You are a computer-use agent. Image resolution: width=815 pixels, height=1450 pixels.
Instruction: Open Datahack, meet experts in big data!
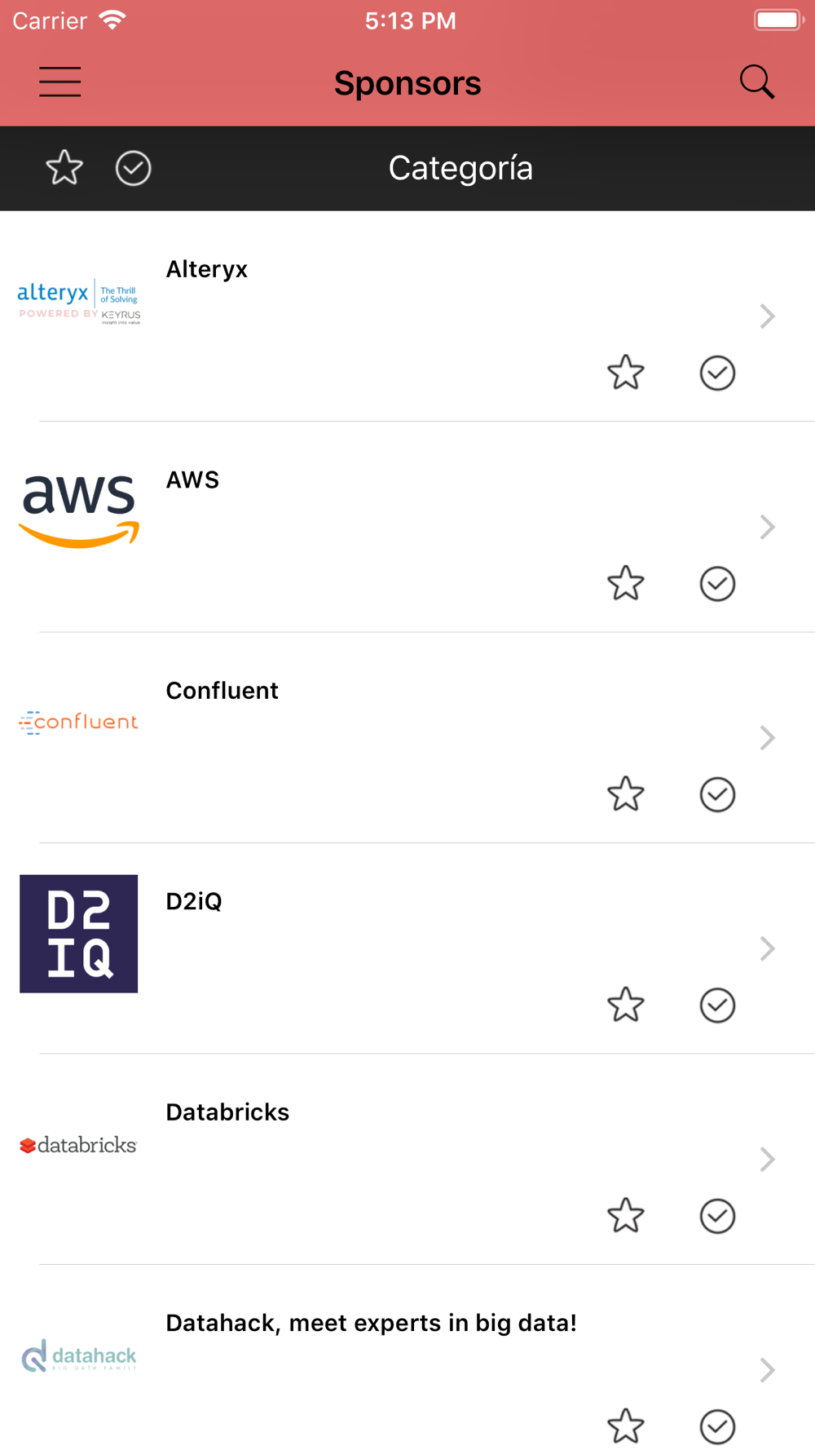click(x=371, y=1323)
